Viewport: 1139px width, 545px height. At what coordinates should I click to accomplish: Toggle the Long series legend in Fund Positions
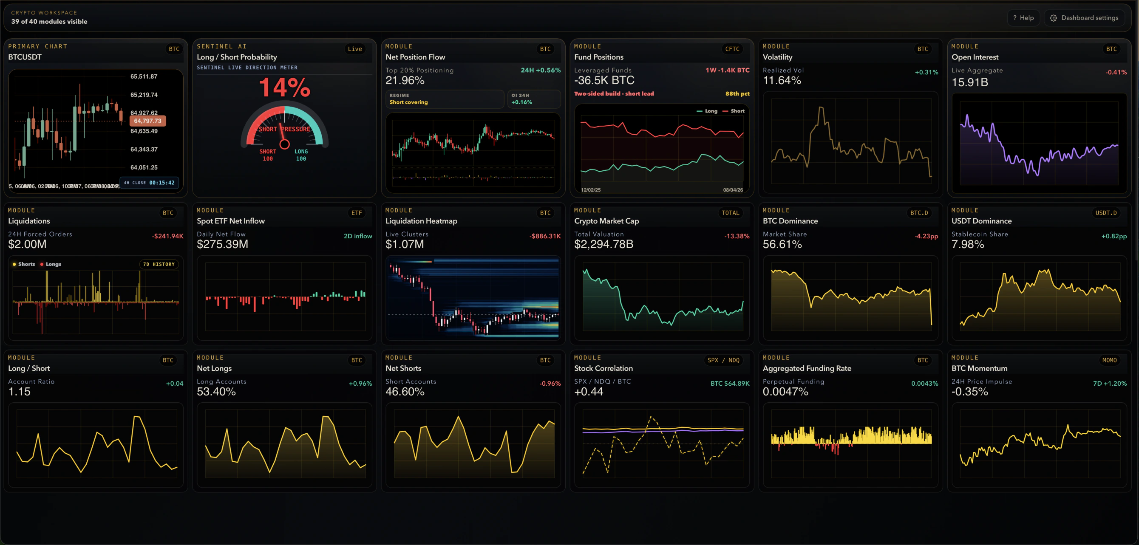[707, 111]
